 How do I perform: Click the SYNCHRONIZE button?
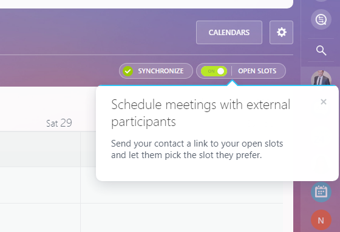coord(156,71)
